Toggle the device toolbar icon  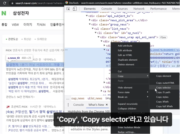coord(75,9)
